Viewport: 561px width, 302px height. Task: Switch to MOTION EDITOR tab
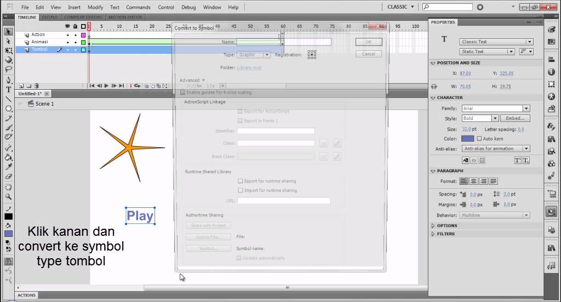point(125,17)
